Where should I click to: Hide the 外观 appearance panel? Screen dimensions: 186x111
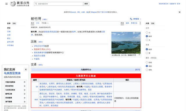coord(153,23)
